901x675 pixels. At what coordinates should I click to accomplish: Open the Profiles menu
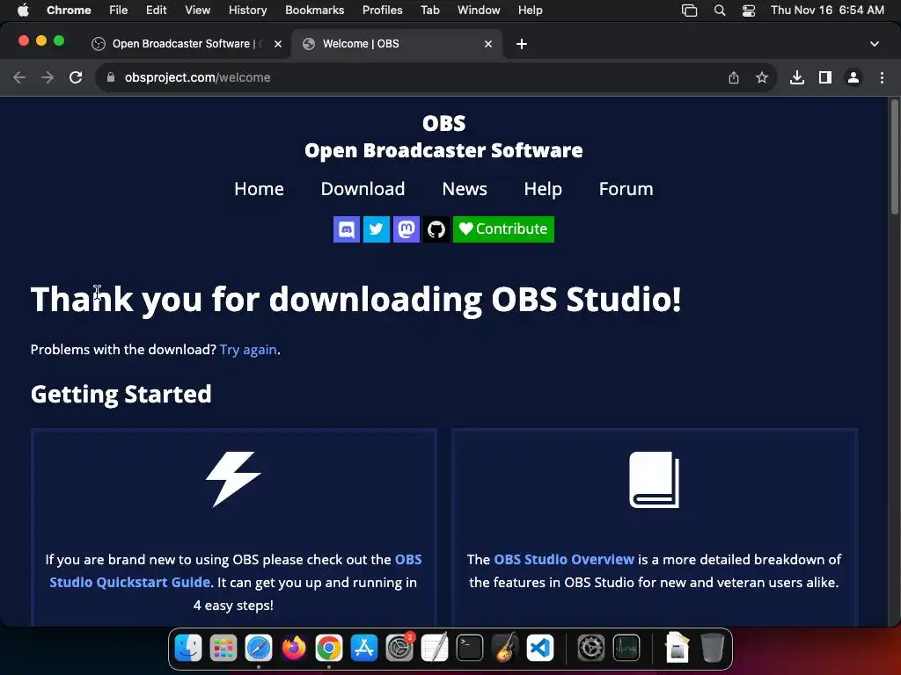click(x=383, y=11)
